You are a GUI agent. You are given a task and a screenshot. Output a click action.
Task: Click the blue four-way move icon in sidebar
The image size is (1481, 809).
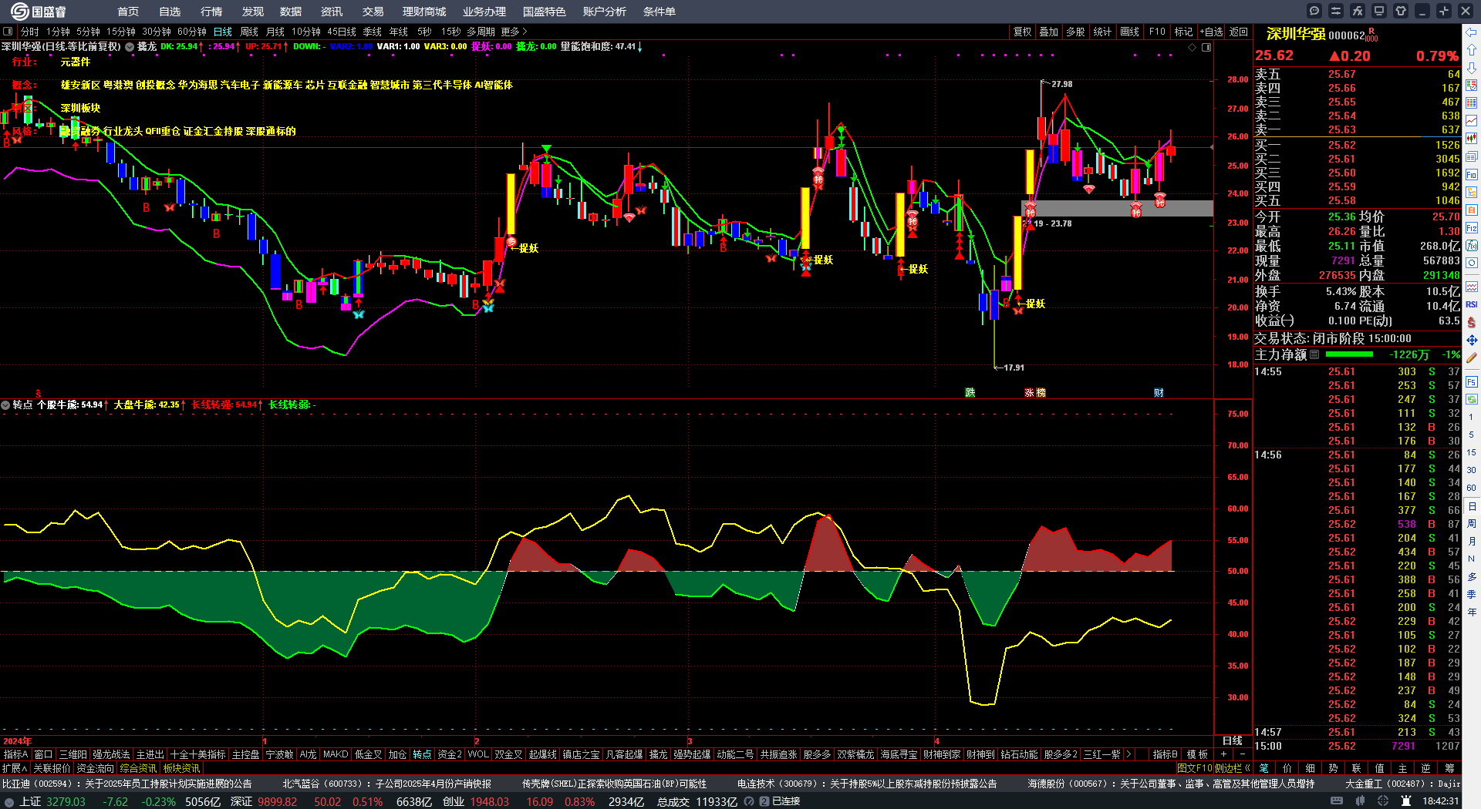coord(1472,340)
